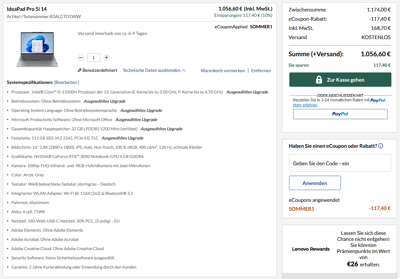400x279 pixels.
Task: Remove the item using the Entfernen link
Action: click(261, 71)
